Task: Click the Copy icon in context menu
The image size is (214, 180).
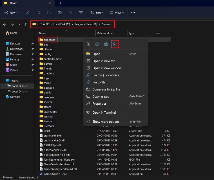Action: (x=97, y=44)
